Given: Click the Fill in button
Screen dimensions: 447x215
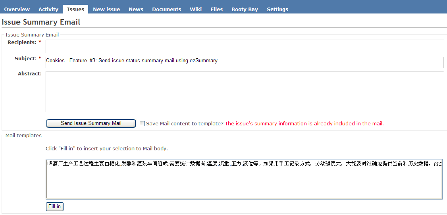Looking at the screenshot, I should (x=54, y=207).
